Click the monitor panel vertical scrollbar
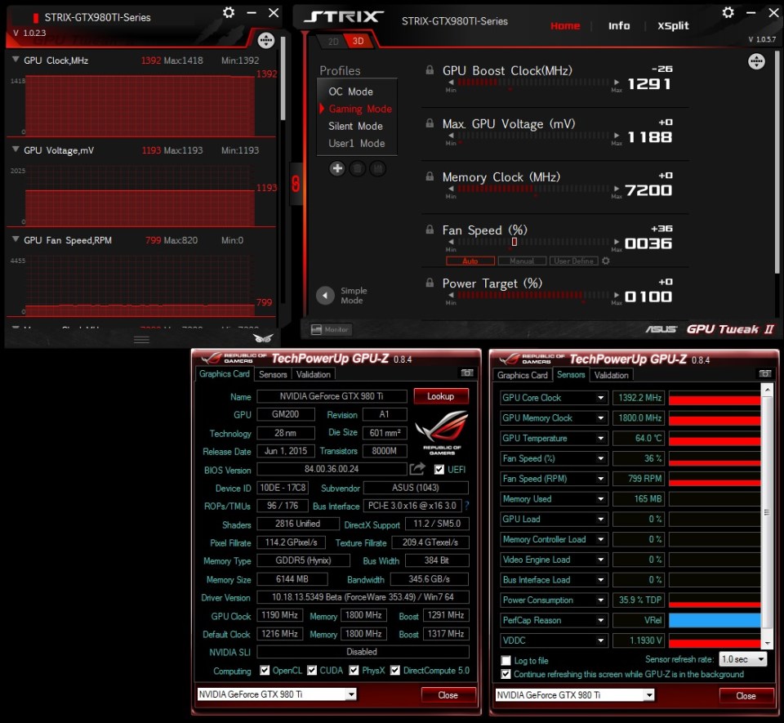Screen dimensions: 784x723 click(x=283, y=78)
